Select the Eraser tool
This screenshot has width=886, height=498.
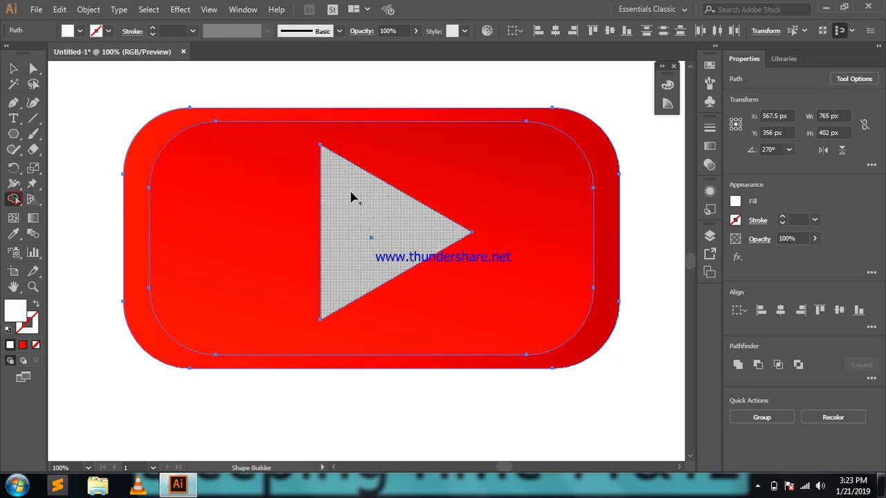tap(33, 149)
